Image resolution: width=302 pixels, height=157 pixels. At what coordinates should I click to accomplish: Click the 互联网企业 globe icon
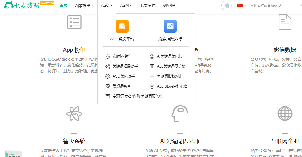(x=285, y=114)
